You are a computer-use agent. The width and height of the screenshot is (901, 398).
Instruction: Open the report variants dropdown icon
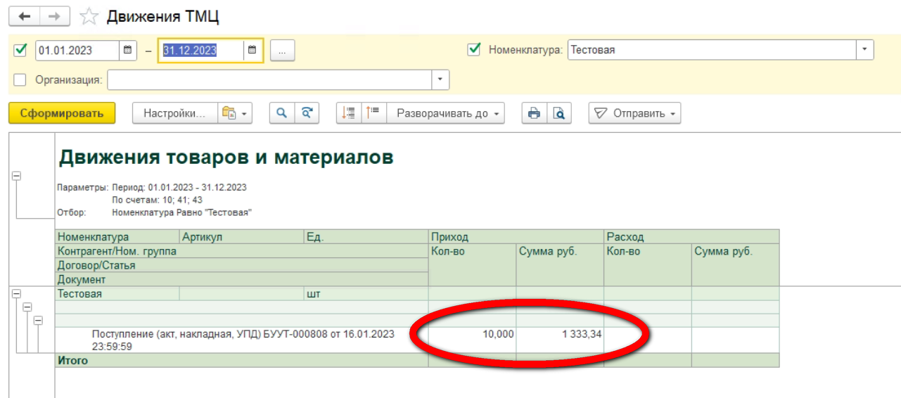(x=234, y=113)
